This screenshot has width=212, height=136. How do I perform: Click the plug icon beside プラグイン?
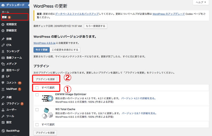pos(3,104)
